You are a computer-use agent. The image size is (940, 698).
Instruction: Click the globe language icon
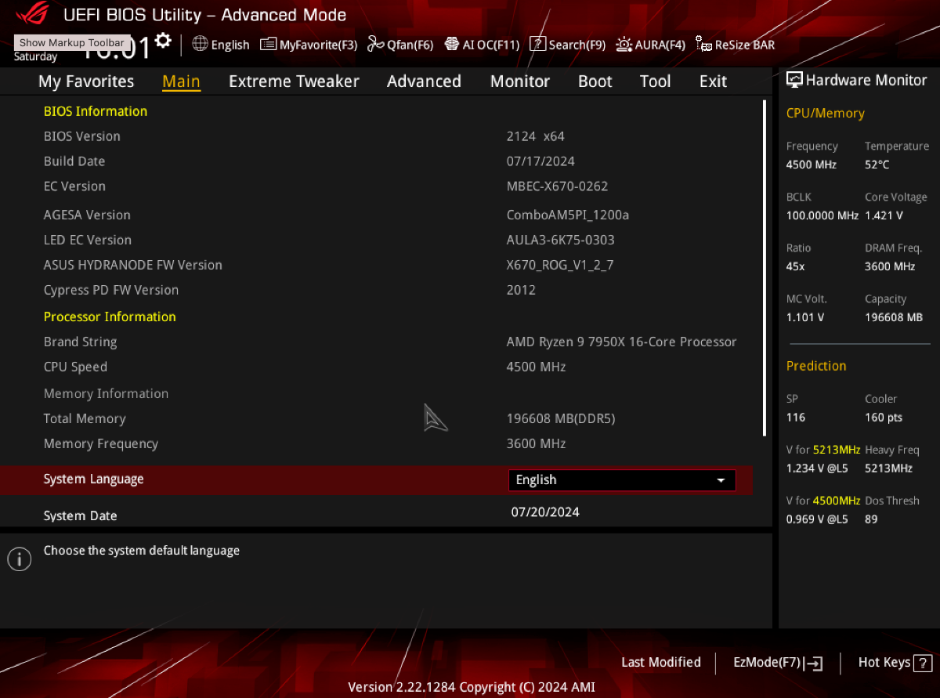click(200, 44)
